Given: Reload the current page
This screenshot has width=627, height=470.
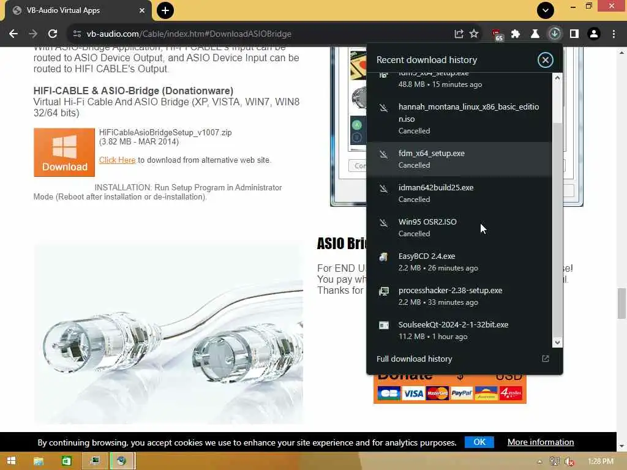Looking at the screenshot, I should pyautogui.click(x=53, y=34).
